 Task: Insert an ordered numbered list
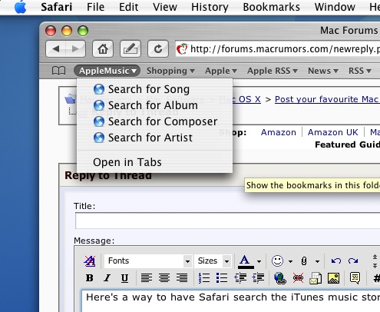(x=204, y=278)
